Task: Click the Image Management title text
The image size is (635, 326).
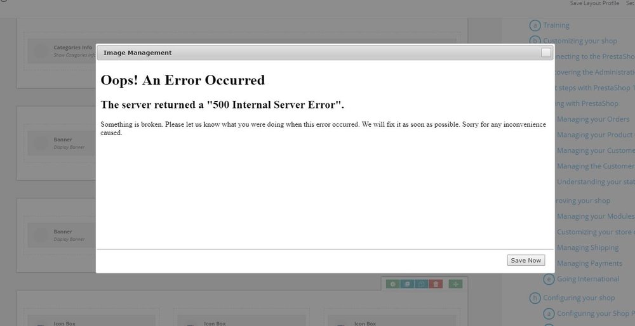Action: coord(137,53)
